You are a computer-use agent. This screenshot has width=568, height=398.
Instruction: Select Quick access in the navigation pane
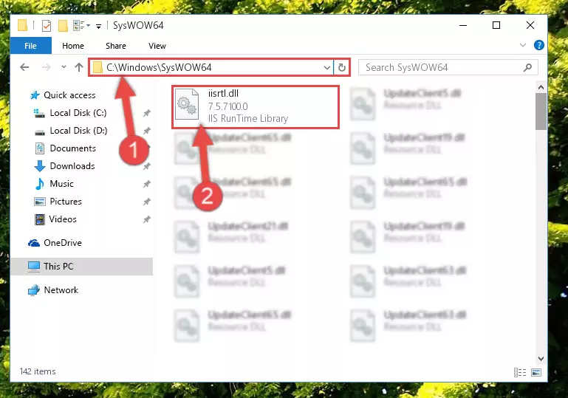pos(69,95)
